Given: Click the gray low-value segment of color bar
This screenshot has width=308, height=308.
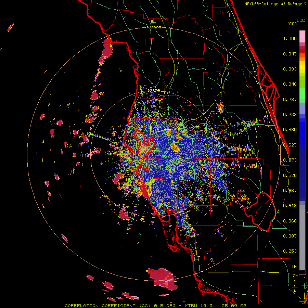Looking at the screenshot, I should [x=302, y=238].
